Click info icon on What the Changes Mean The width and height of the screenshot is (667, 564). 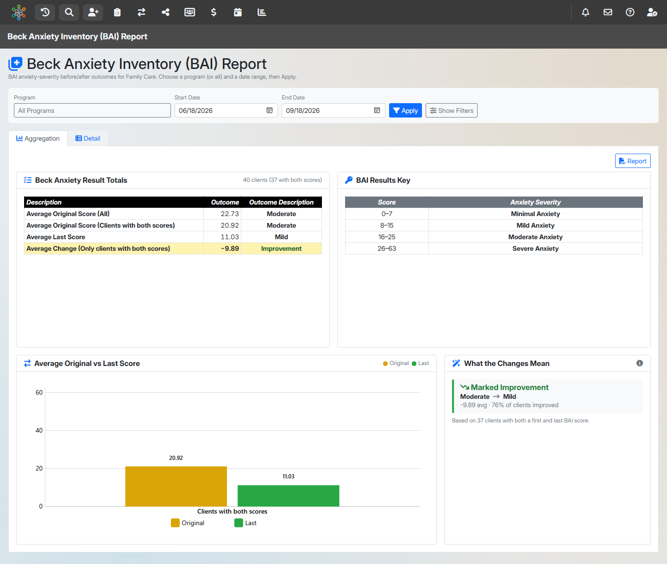pos(640,363)
